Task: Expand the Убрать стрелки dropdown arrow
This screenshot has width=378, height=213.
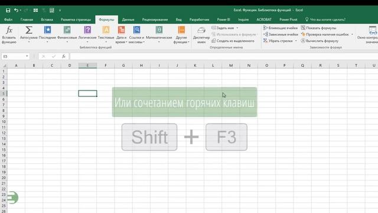Action: [296, 41]
